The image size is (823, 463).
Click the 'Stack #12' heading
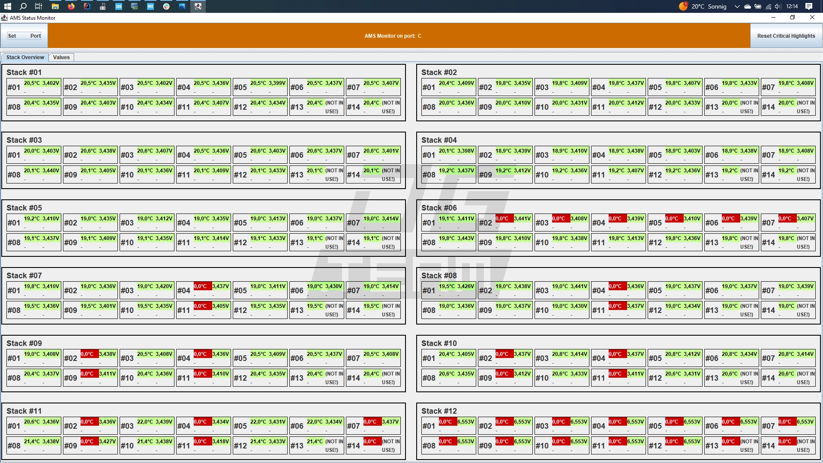439,411
